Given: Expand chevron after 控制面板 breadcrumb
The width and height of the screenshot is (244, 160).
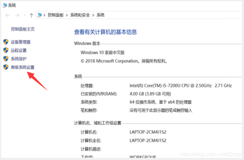Looking at the screenshot, I should 67,15.
